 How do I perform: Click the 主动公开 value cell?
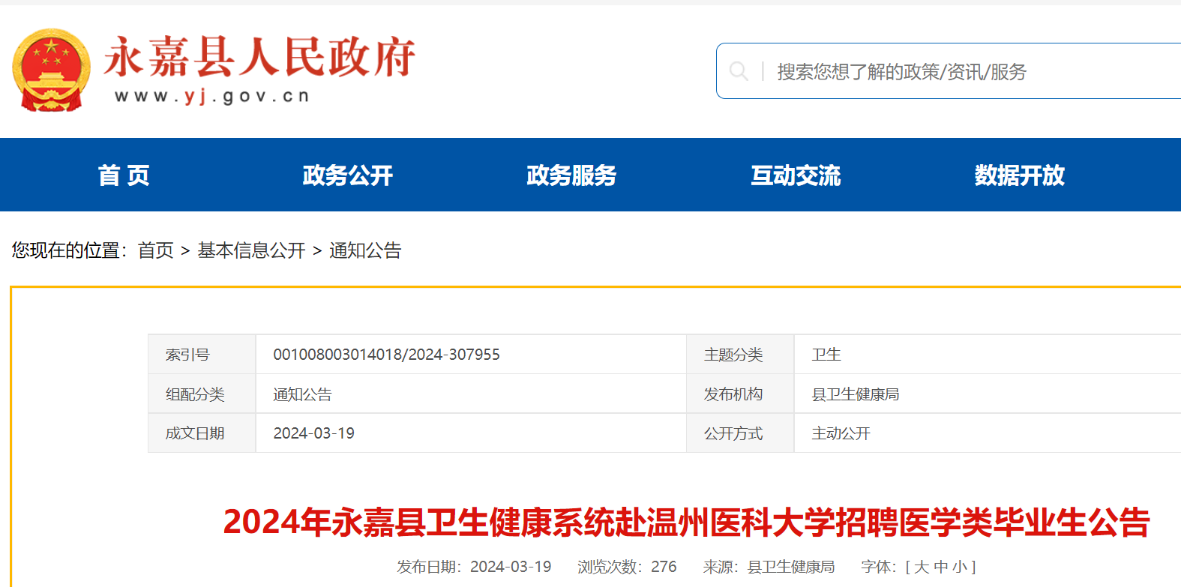point(988,433)
